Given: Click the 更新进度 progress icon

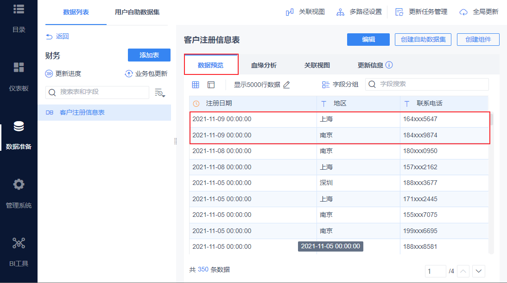Looking at the screenshot, I should (49, 74).
